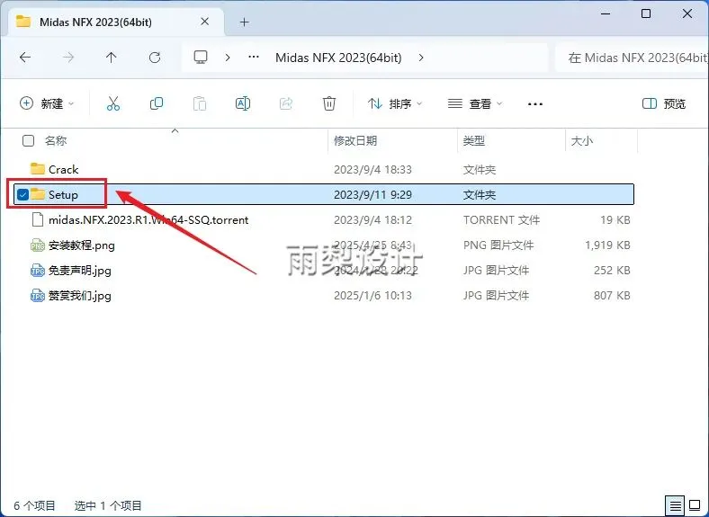Open the toolbar See more ellipsis

coord(535,104)
